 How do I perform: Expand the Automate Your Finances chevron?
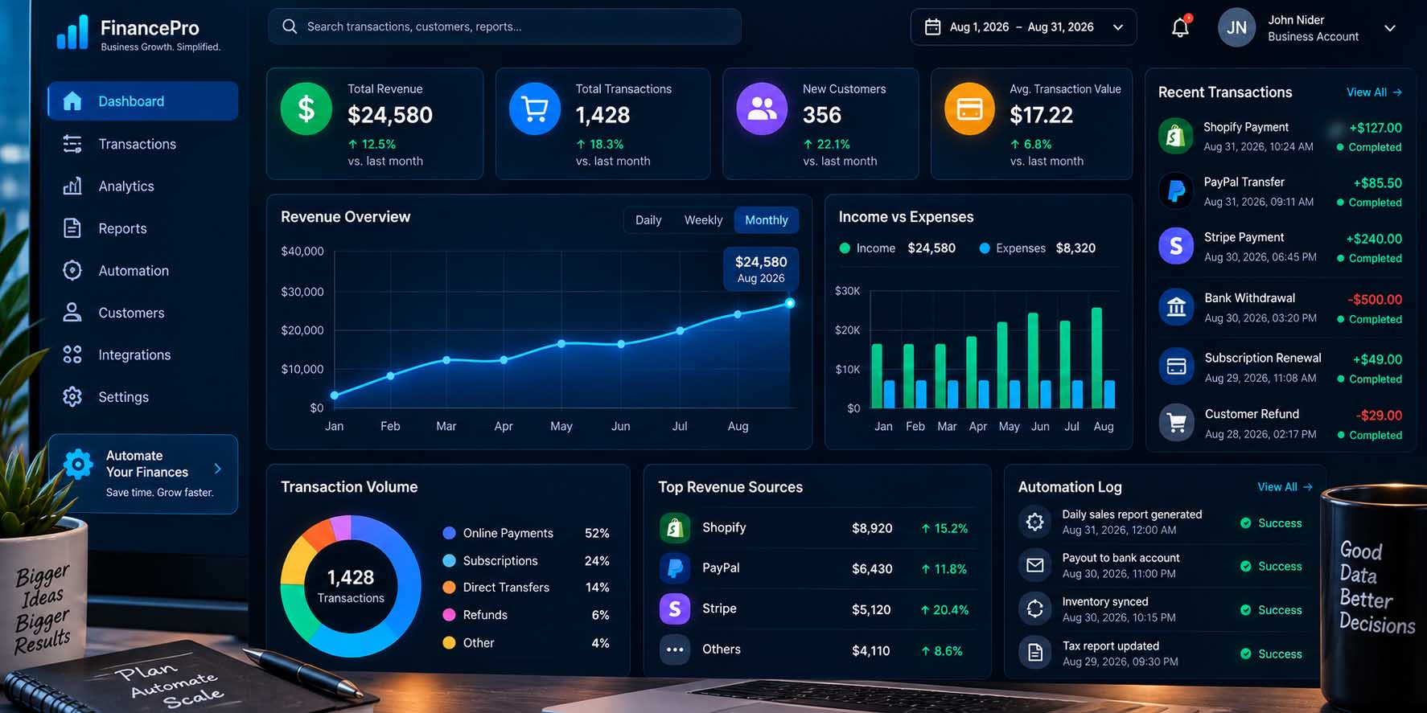click(x=217, y=469)
